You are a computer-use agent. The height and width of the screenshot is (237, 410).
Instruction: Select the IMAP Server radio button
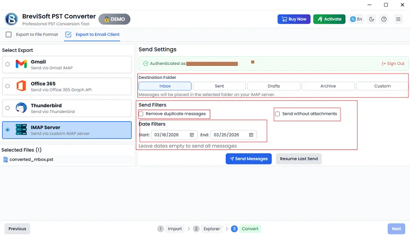(8, 130)
